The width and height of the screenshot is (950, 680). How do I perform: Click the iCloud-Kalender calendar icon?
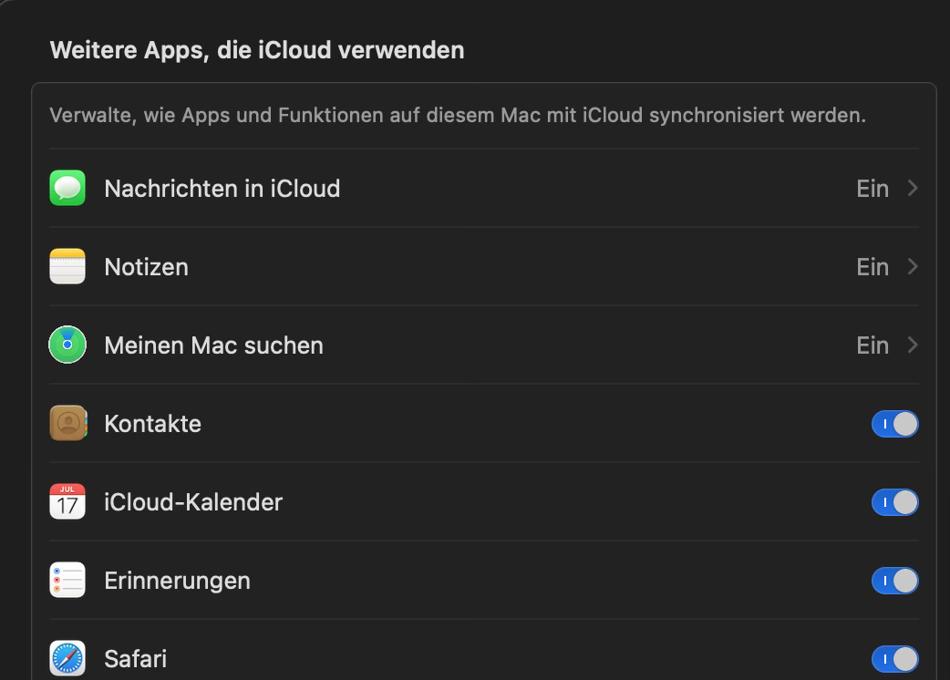(x=67, y=502)
